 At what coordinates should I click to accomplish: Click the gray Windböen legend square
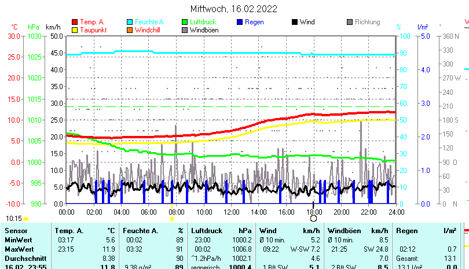pos(184,30)
